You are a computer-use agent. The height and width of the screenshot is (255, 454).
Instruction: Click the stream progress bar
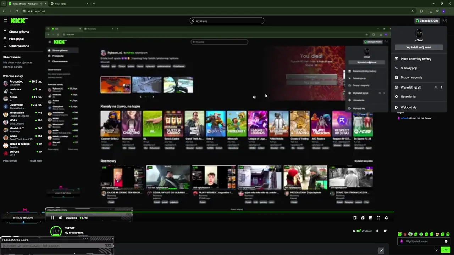pyautogui.click(x=220, y=212)
